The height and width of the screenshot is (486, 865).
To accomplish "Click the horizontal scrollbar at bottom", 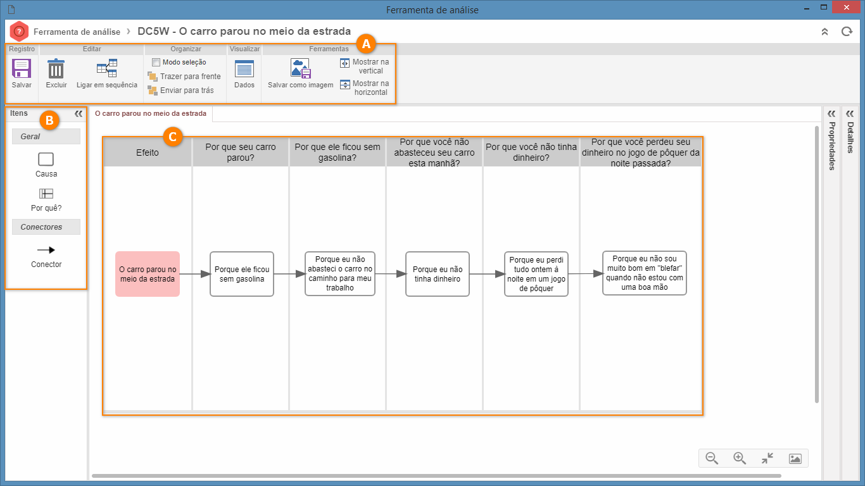I will point(436,476).
